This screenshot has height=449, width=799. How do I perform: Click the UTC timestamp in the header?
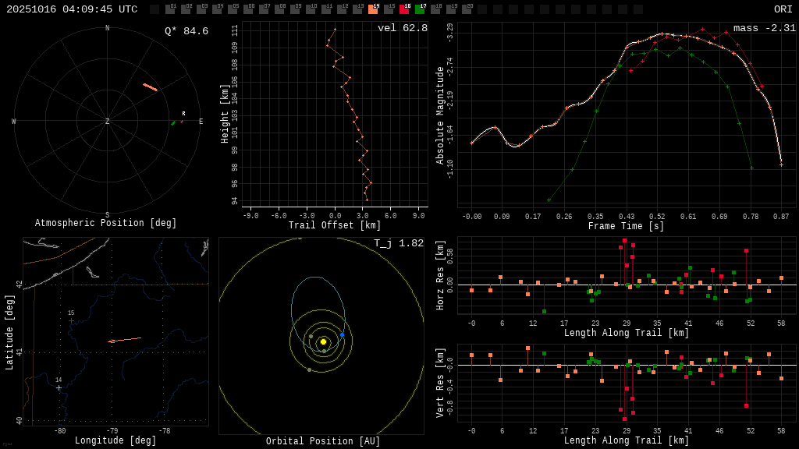pos(72,9)
